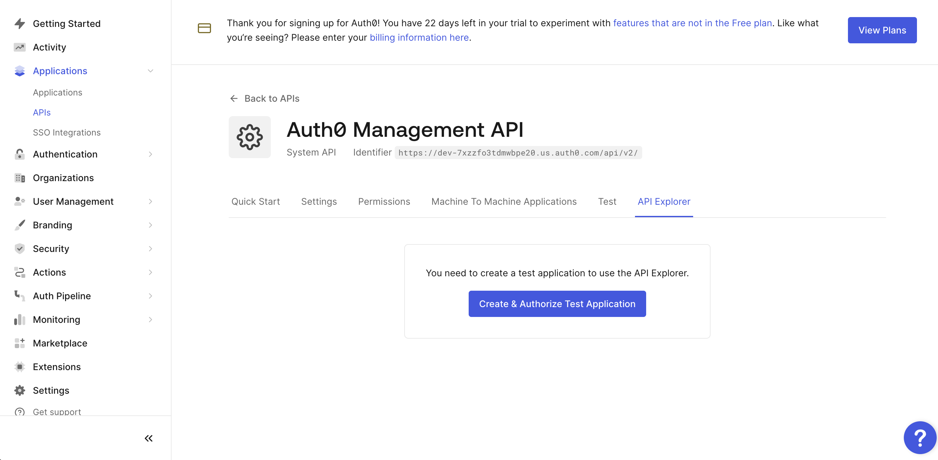
Task: Expand the Security section
Action: coord(151,249)
